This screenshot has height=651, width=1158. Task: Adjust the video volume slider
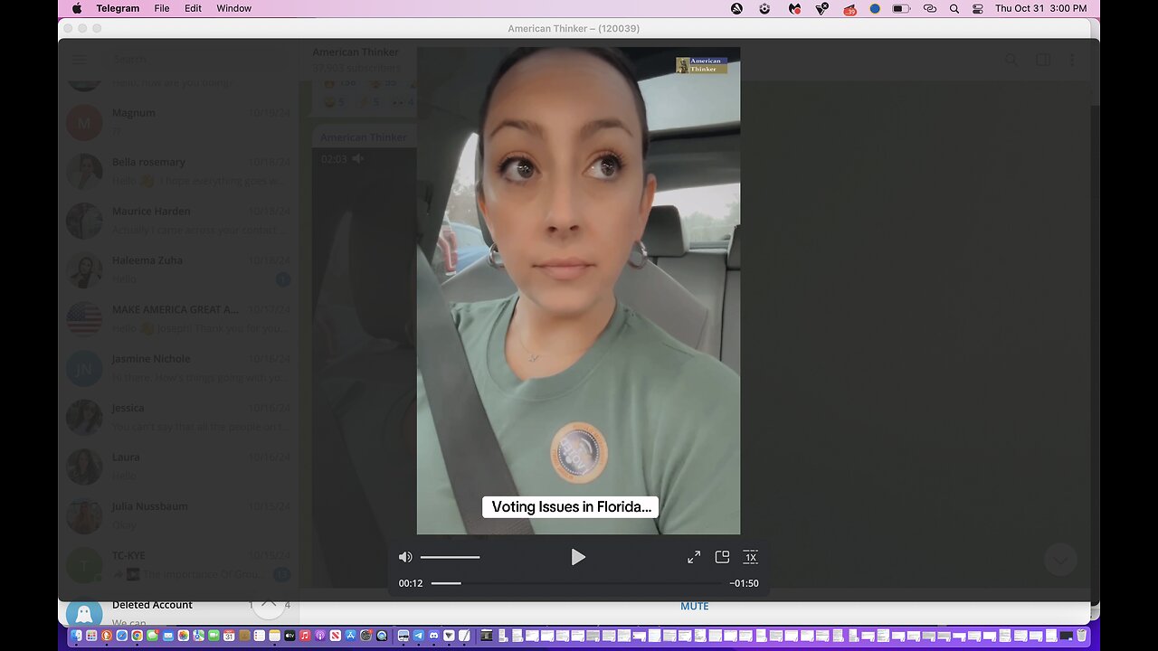(450, 557)
